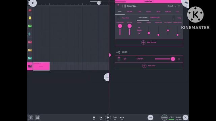Start recording with the REC button
216x121 pixels.
(x=94, y=118)
